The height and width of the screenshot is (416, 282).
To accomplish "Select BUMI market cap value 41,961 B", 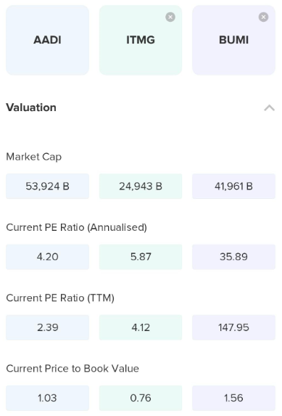I will pyautogui.click(x=233, y=187).
